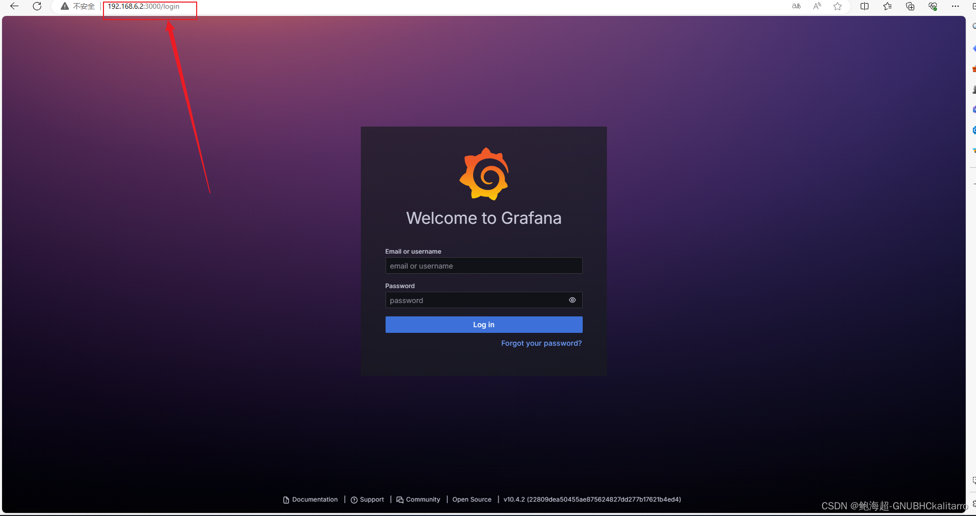Viewport: 976px width, 516px height.
Task: Toggle password visibility eye icon
Action: click(572, 300)
